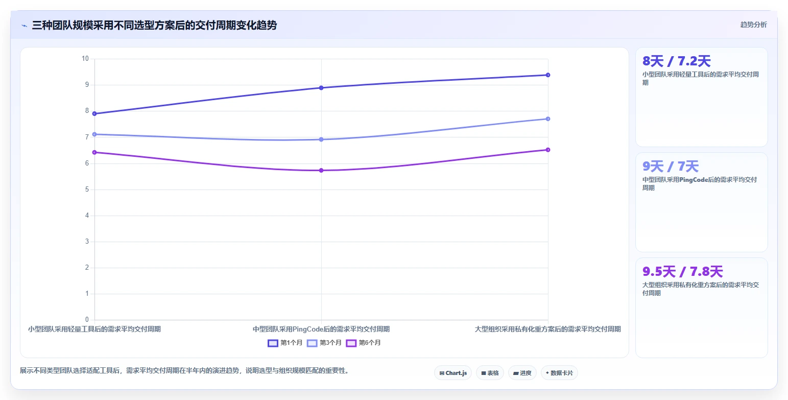
Task: Click the 9天 / 7天 stat card value
Action: click(x=671, y=167)
